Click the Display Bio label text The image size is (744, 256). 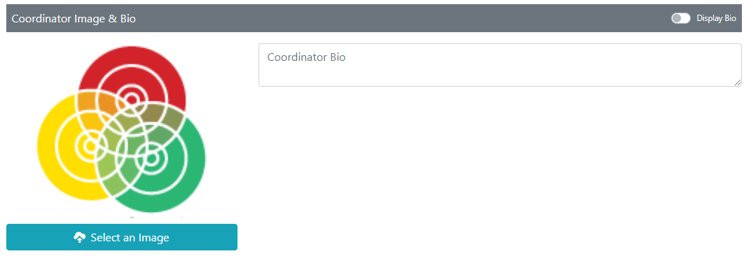[x=716, y=18]
